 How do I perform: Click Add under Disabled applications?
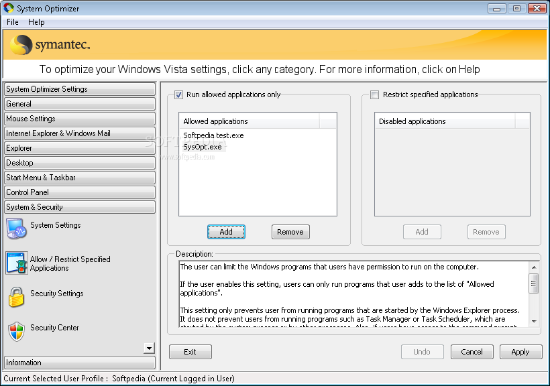(x=422, y=232)
